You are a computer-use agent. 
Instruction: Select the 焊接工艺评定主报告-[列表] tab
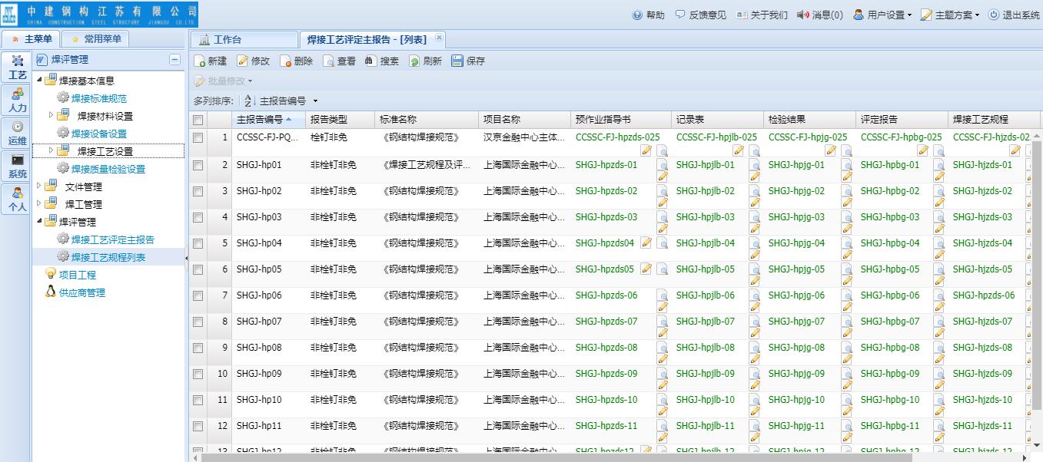[x=372, y=40]
